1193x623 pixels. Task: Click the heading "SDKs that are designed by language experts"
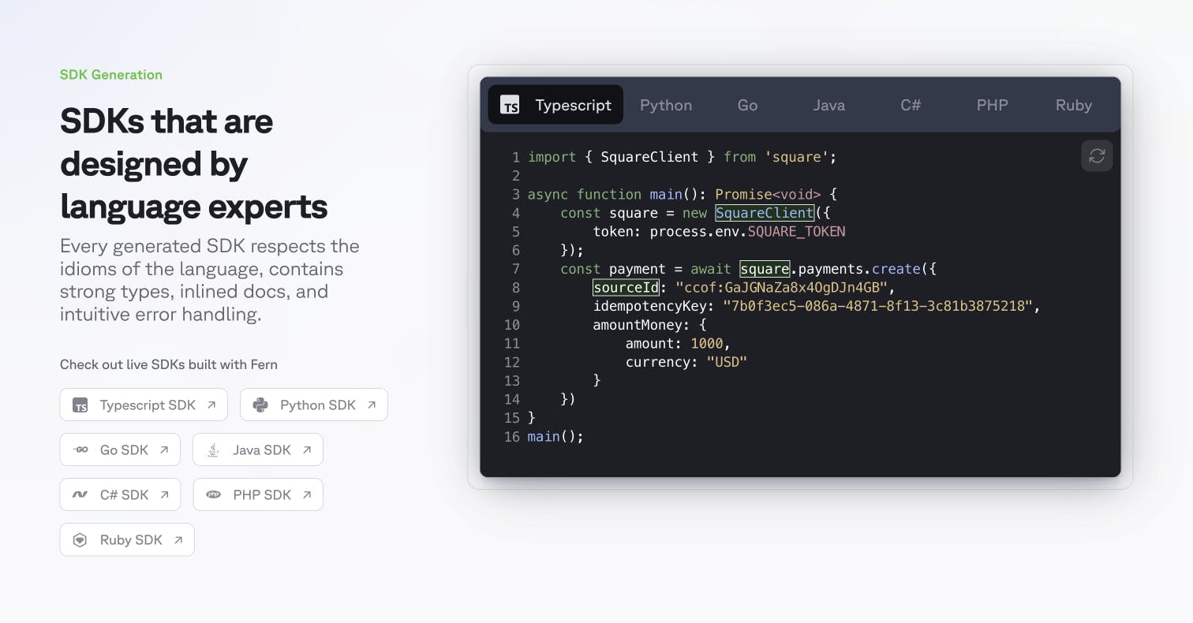(194, 164)
